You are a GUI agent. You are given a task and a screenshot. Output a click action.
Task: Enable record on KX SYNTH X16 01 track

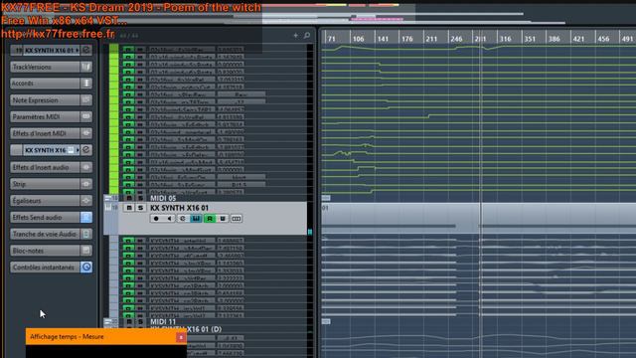[x=156, y=219]
